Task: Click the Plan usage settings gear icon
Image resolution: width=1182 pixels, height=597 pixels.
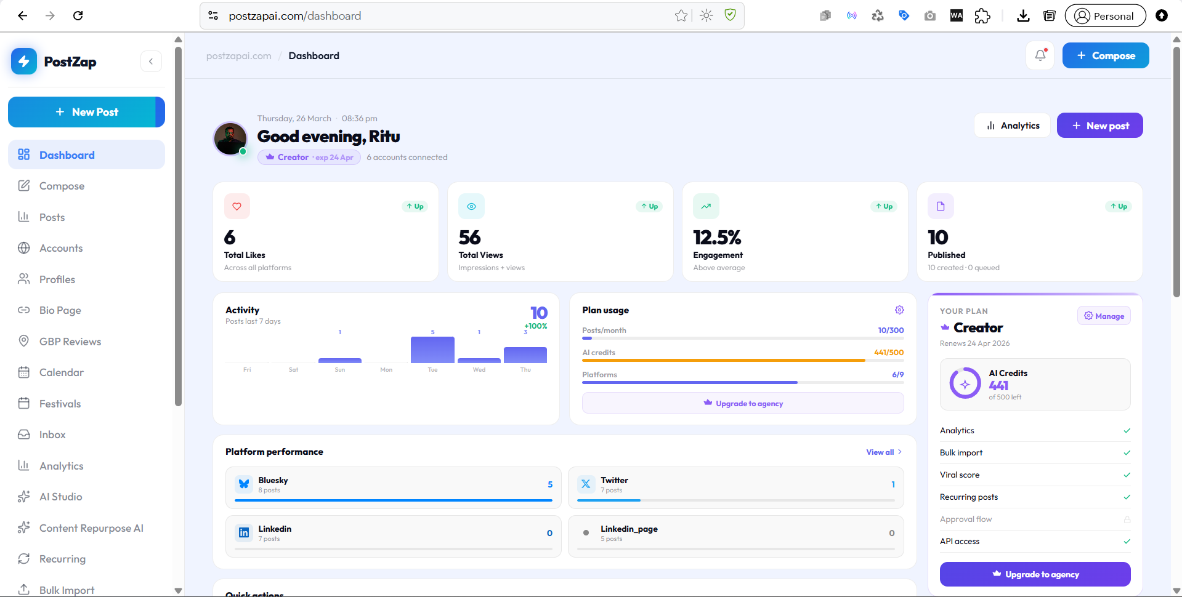Action: (899, 310)
